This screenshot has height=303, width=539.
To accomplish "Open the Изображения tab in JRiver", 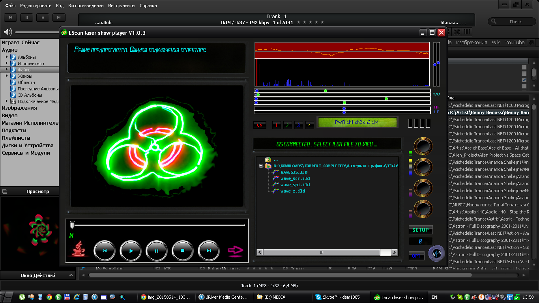I will (472, 42).
